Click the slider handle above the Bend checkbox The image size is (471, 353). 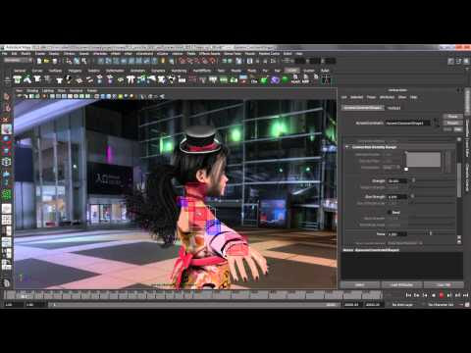coord(412,196)
